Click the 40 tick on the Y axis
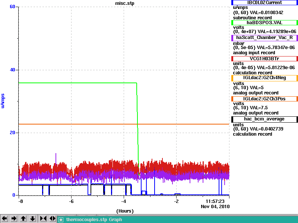 12,70
